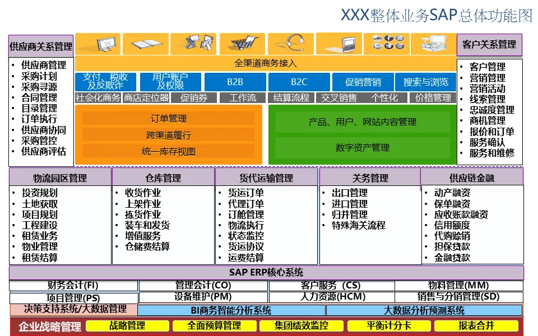
Task: Select the 社会化商务 gray tab
Action: tap(98, 97)
